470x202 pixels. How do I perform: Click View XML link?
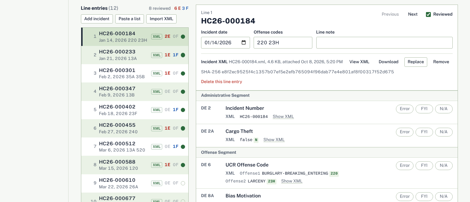(x=359, y=62)
